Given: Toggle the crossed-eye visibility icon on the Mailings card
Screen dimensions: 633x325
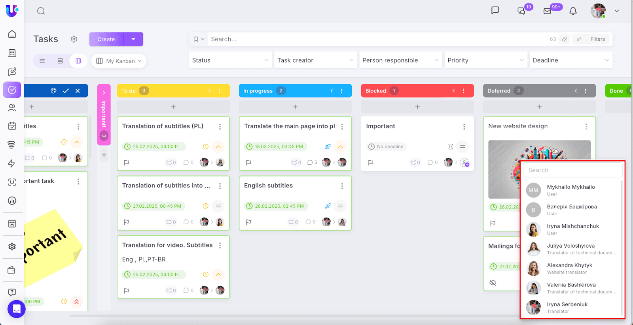Looking at the screenshot, I should (493, 283).
